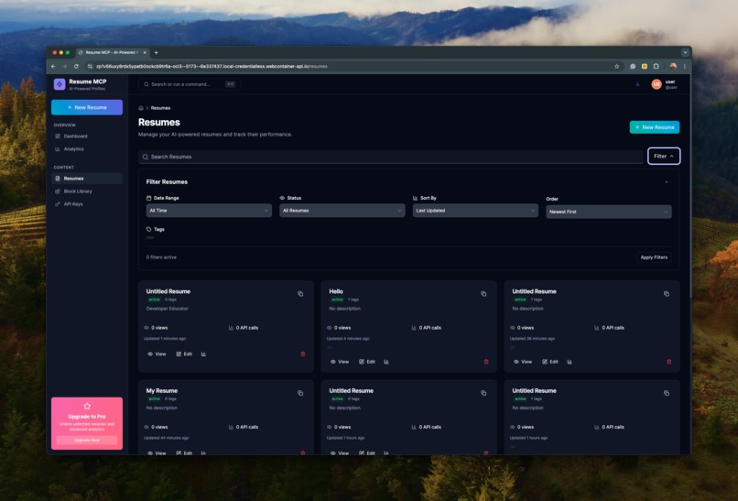View the resume updated 36 minutes ago
Image resolution: width=738 pixels, height=501 pixels.
point(523,362)
